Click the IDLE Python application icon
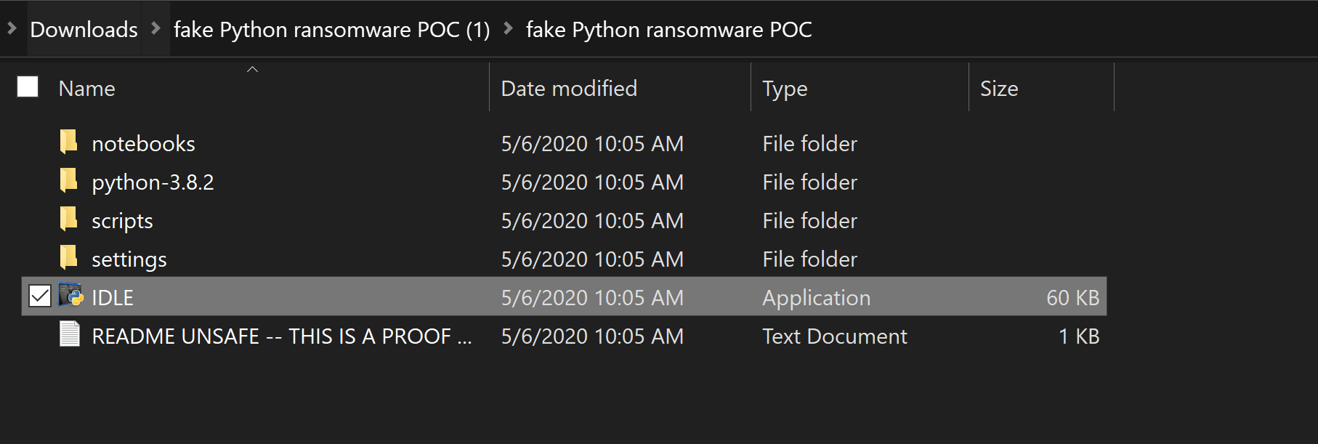This screenshot has width=1318, height=444. (71, 296)
